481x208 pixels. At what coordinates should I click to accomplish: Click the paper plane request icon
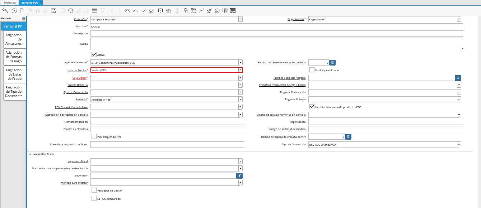pyautogui.click(x=209, y=11)
